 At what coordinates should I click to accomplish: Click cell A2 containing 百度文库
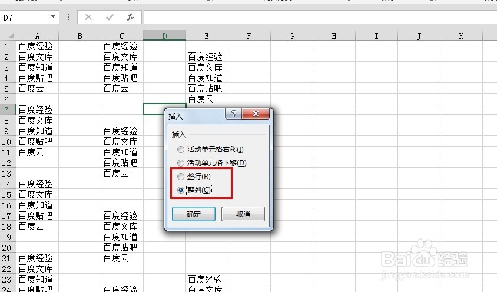click(x=38, y=57)
